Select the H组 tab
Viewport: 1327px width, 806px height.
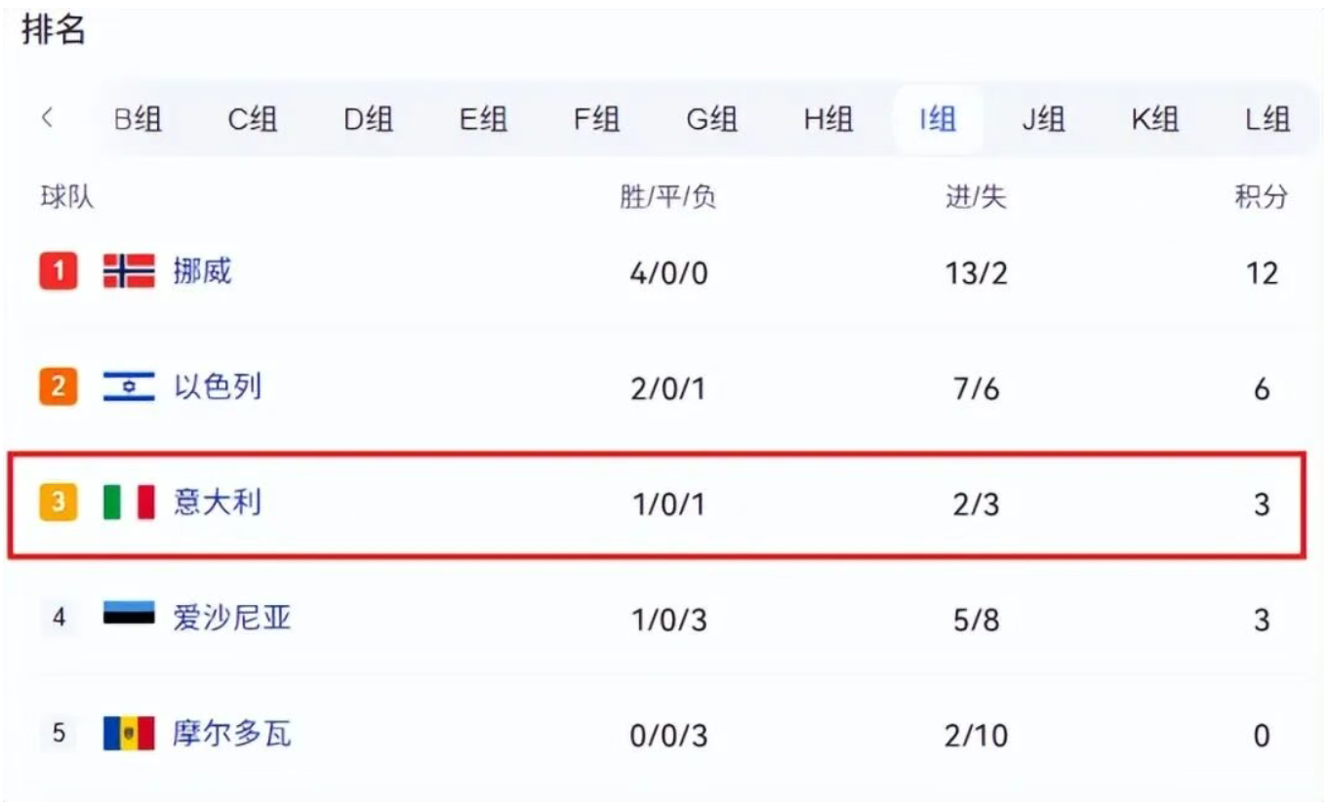click(828, 119)
